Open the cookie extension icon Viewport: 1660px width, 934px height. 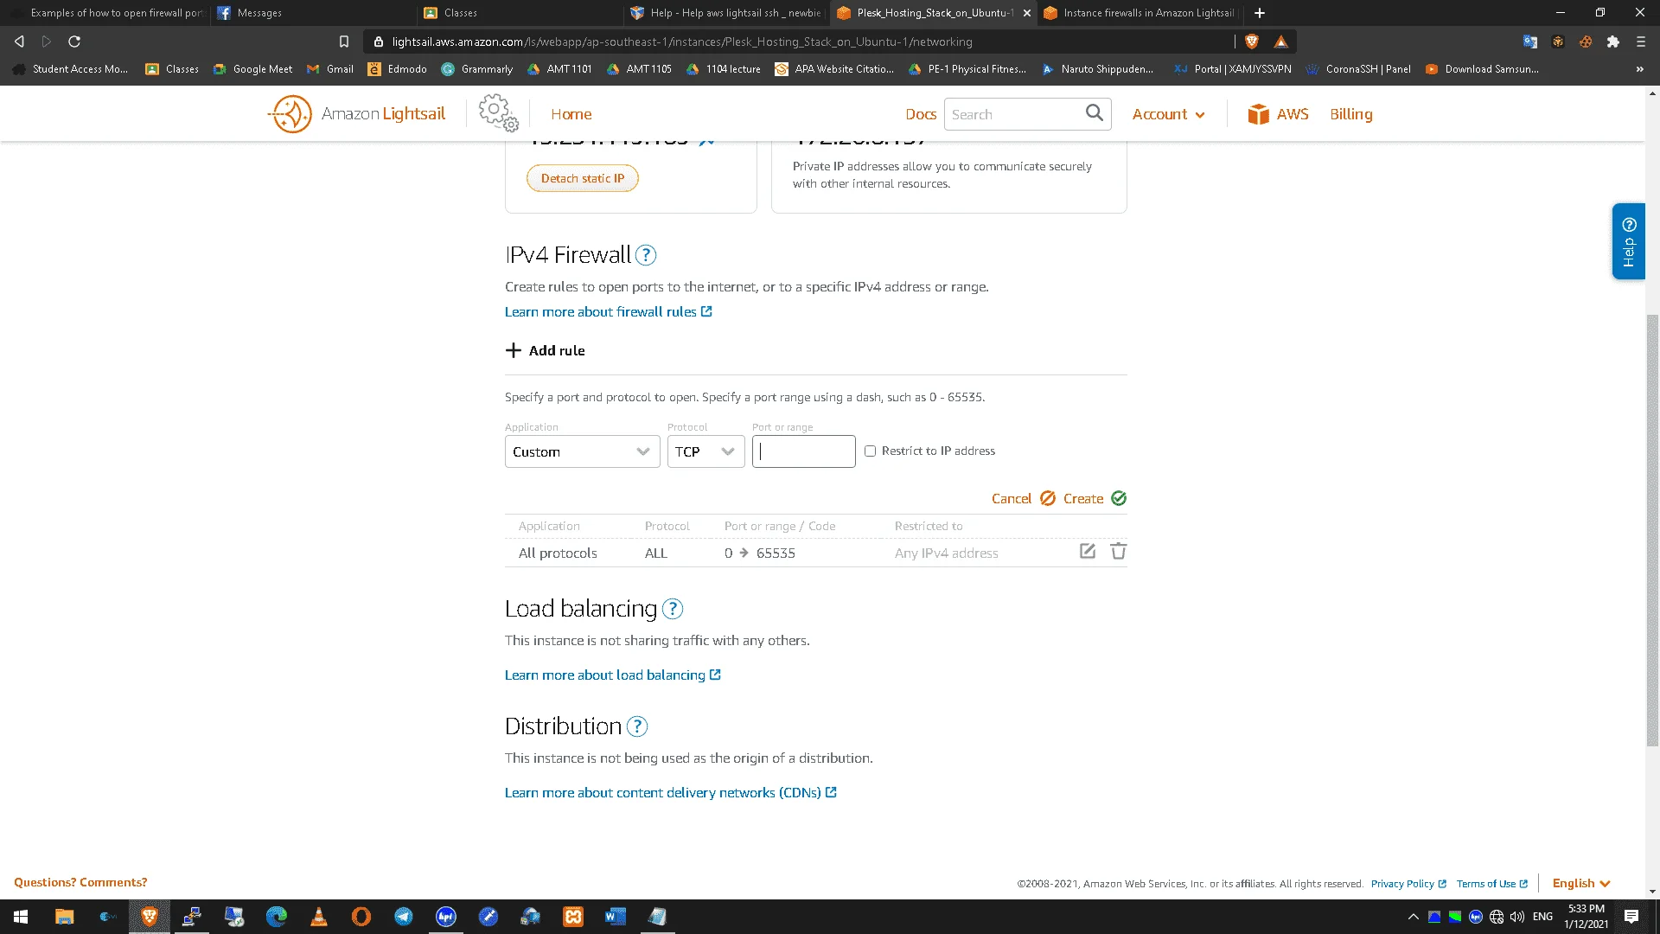1586,42
